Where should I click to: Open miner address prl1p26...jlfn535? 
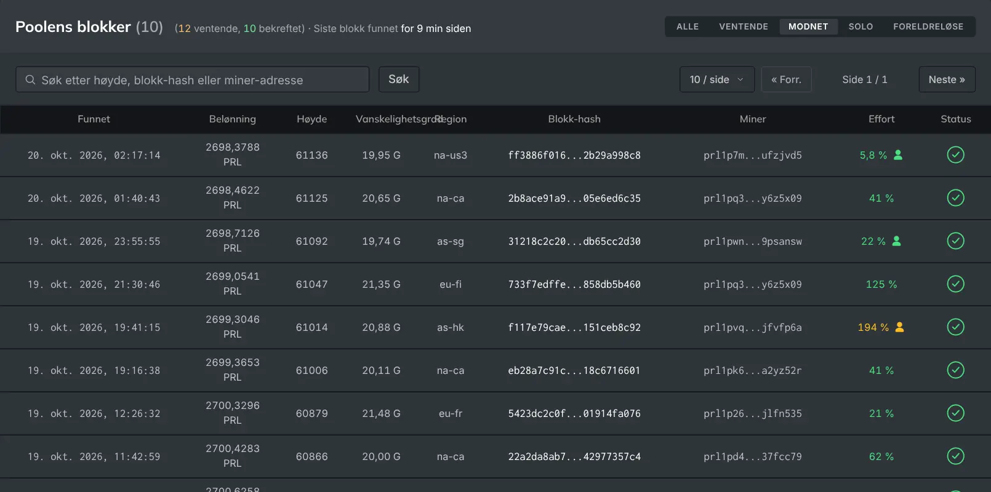click(753, 413)
